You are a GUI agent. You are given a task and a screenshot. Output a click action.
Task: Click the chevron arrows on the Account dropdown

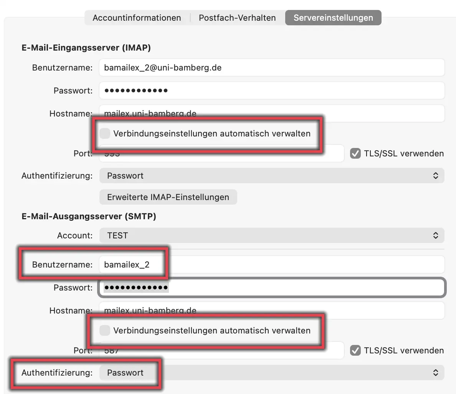[x=436, y=235]
